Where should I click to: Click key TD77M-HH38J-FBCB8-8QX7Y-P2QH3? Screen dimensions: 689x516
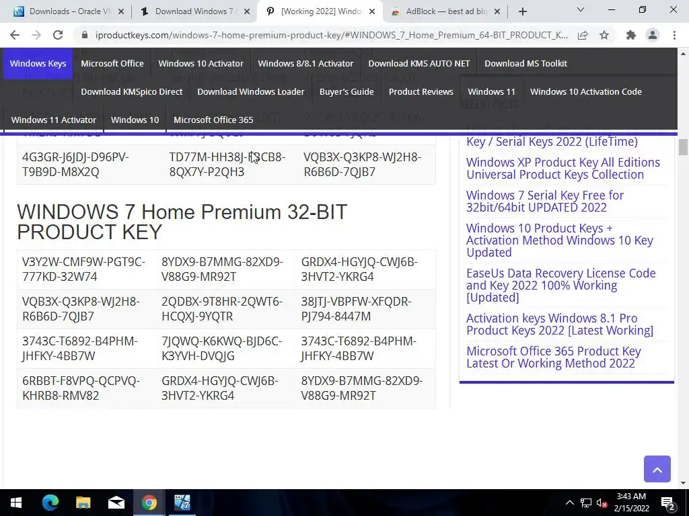pos(227,165)
